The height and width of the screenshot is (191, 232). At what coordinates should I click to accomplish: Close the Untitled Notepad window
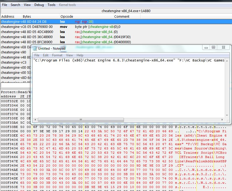pyautogui.click(x=223, y=47)
